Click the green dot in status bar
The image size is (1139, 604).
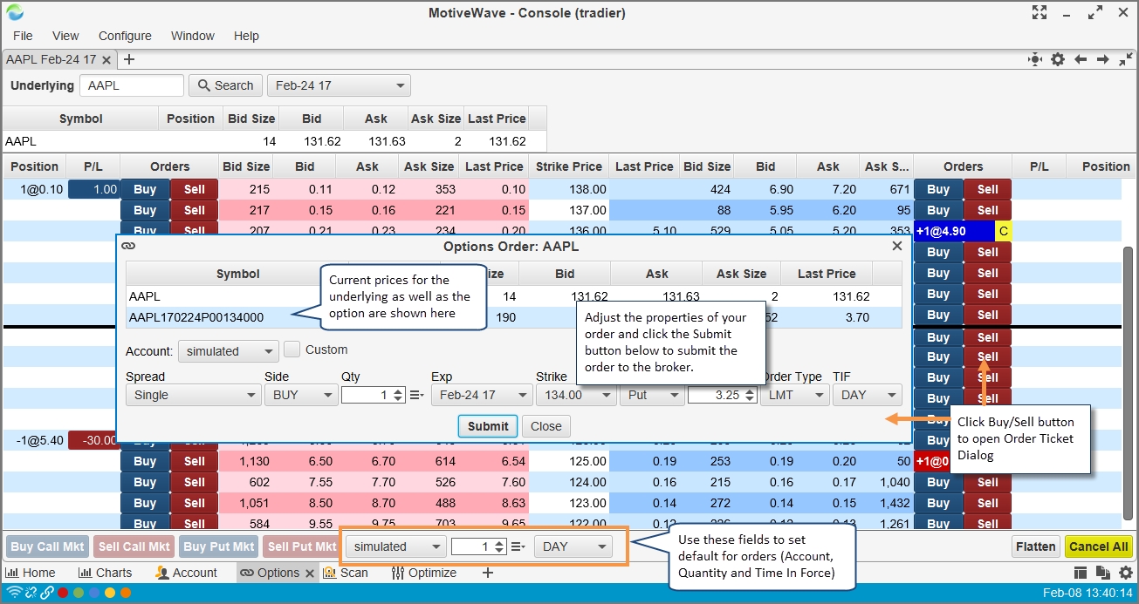click(79, 593)
